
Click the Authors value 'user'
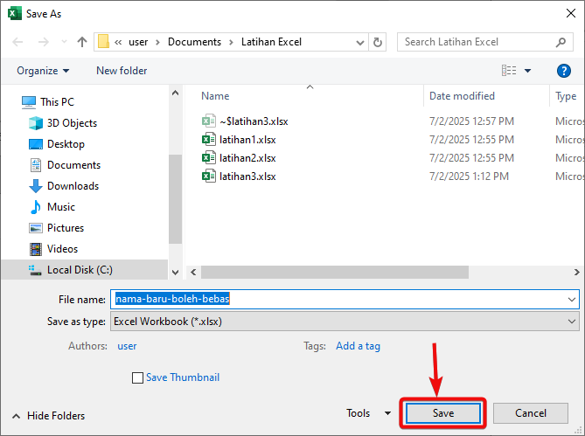pos(127,346)
